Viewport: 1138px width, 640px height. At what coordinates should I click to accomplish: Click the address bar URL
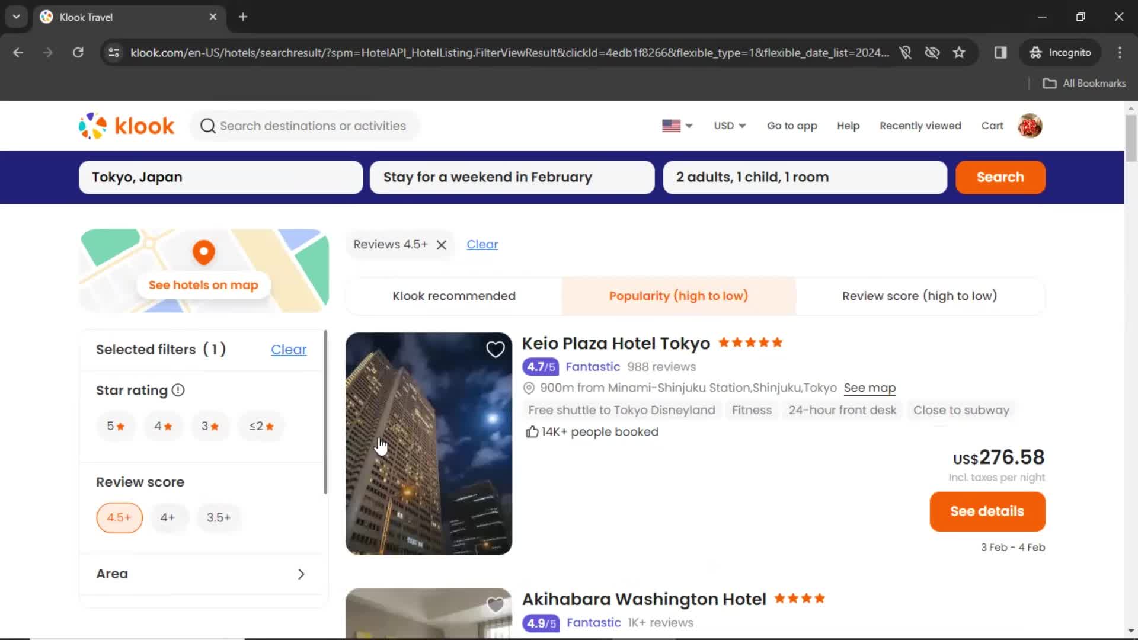510,53
